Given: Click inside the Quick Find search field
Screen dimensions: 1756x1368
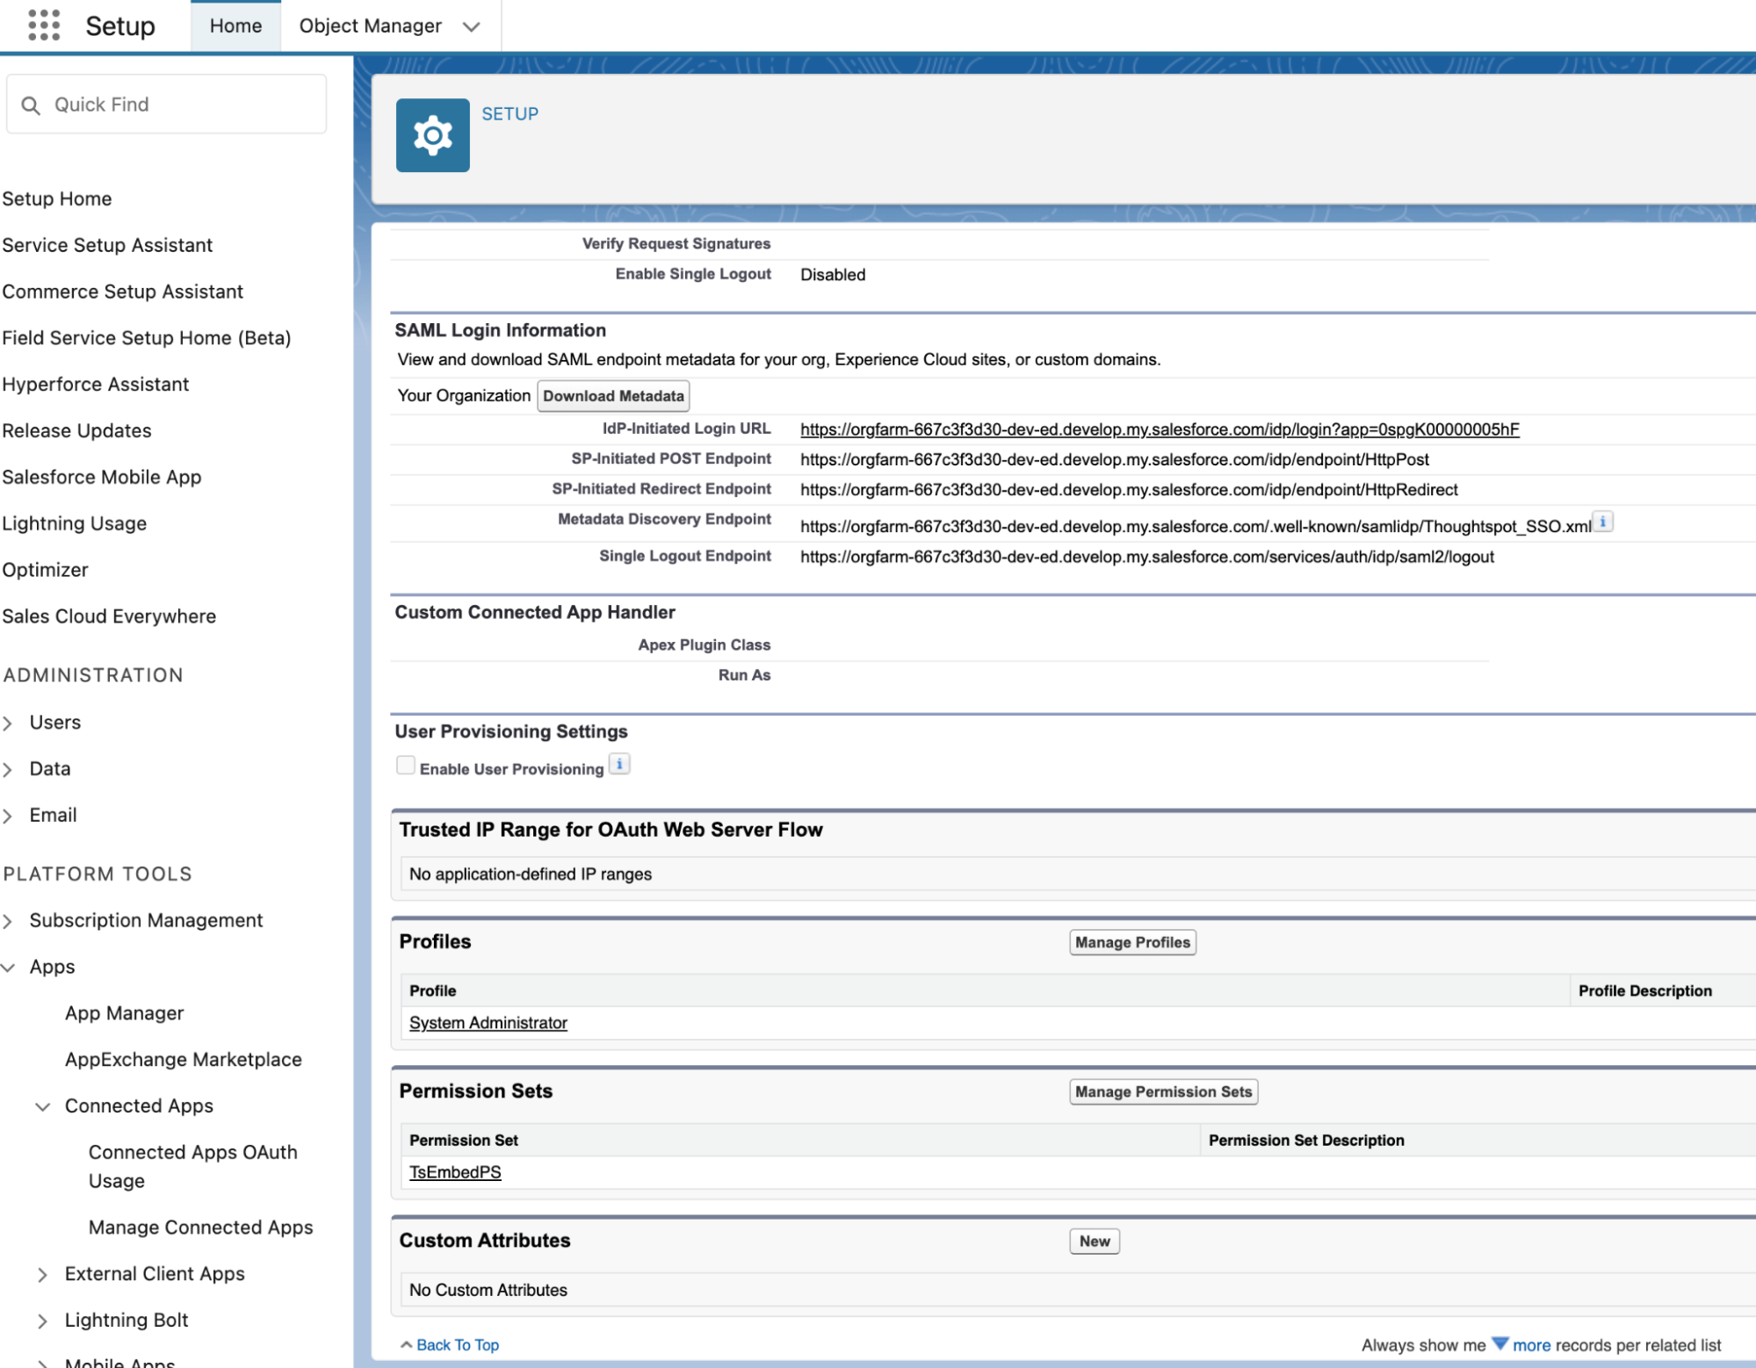Looking at the screenshot, I should tap(167, 104).
